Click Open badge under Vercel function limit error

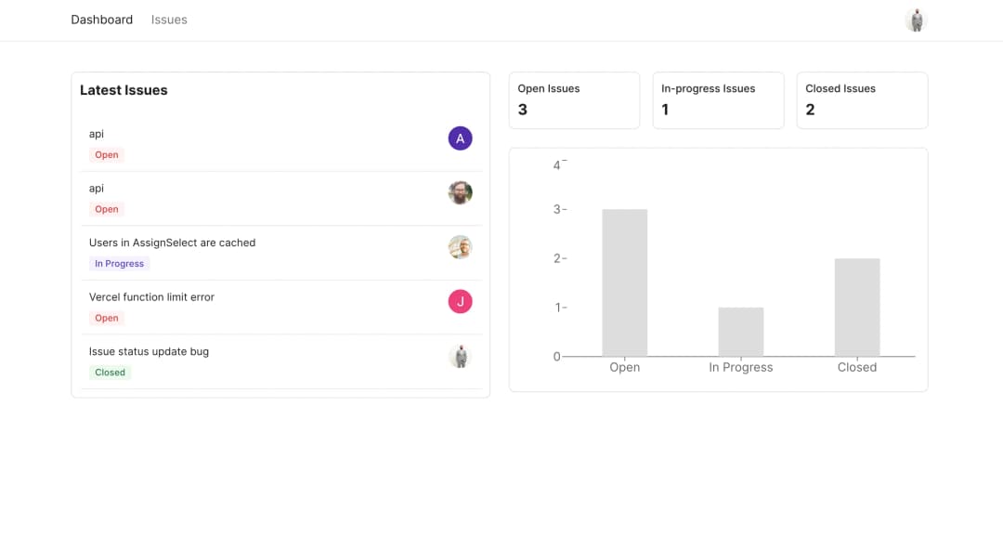[107, 318]
